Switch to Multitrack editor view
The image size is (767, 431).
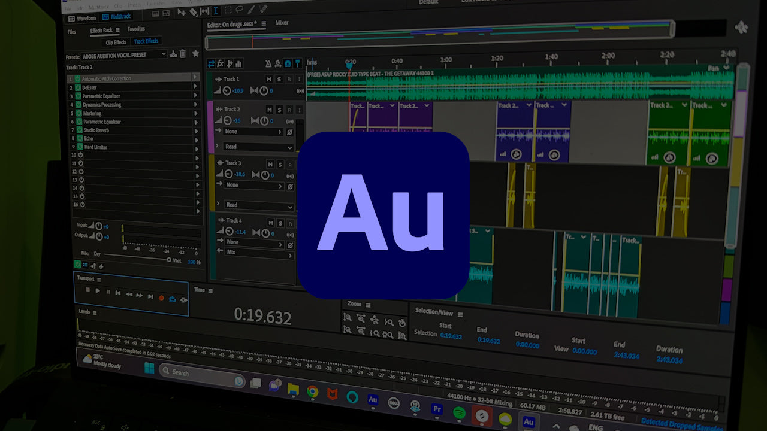pos(117,17)
